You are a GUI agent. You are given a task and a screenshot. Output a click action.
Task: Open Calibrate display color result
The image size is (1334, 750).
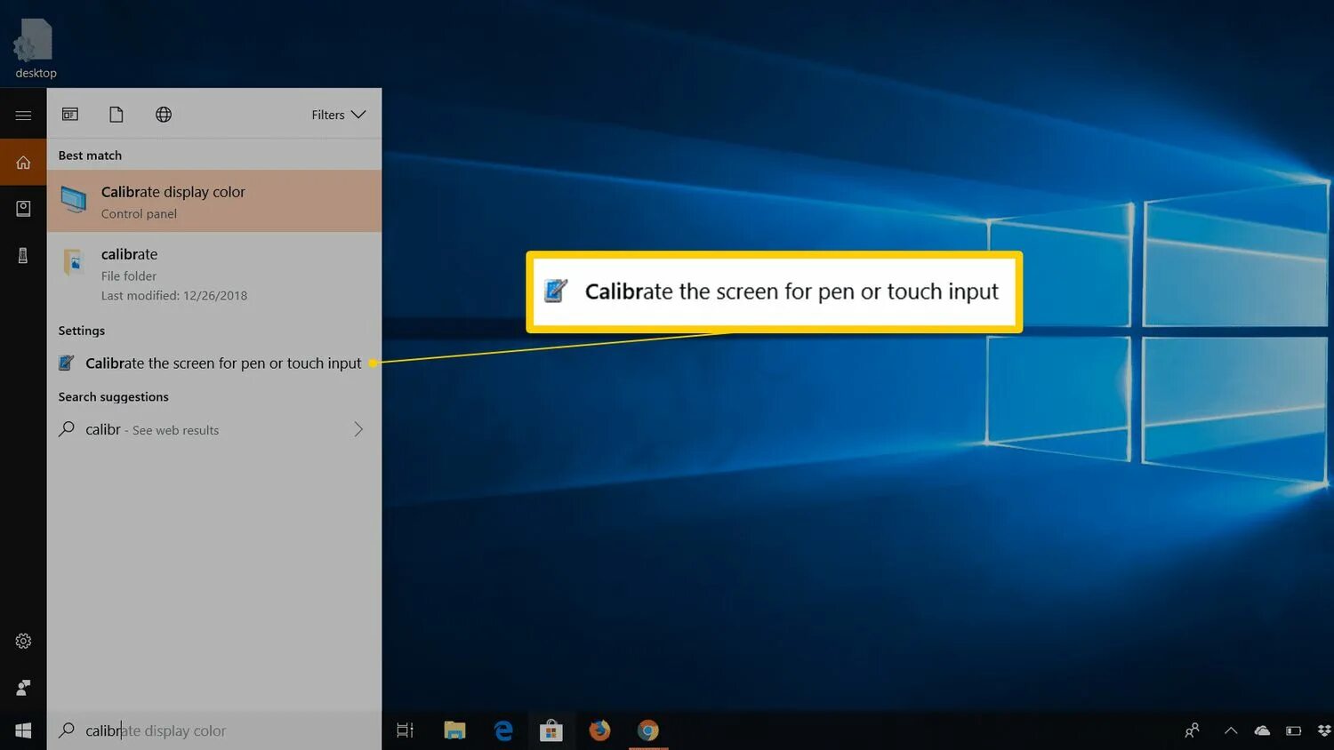[x=214, y=201]
